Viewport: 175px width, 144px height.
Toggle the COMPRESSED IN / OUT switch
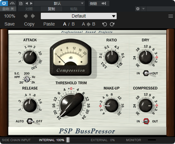[146, 121]
